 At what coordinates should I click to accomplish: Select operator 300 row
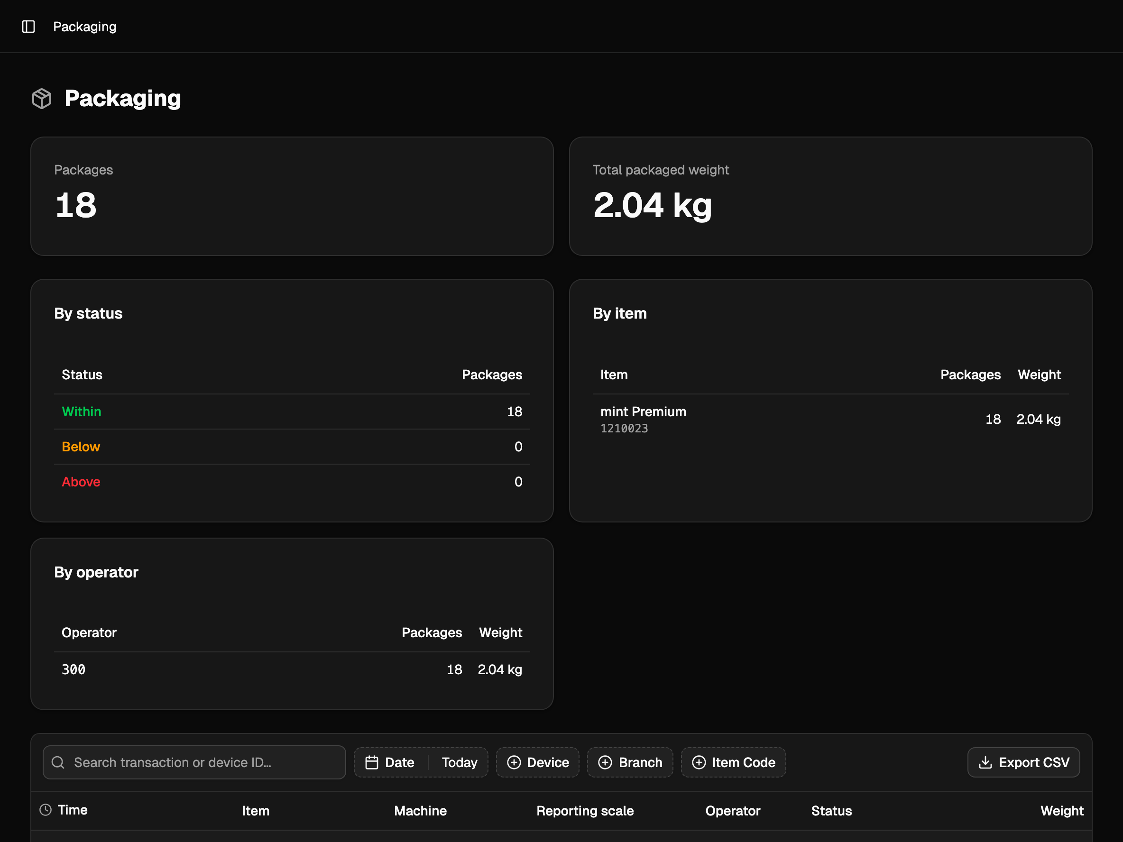point(292,669)
